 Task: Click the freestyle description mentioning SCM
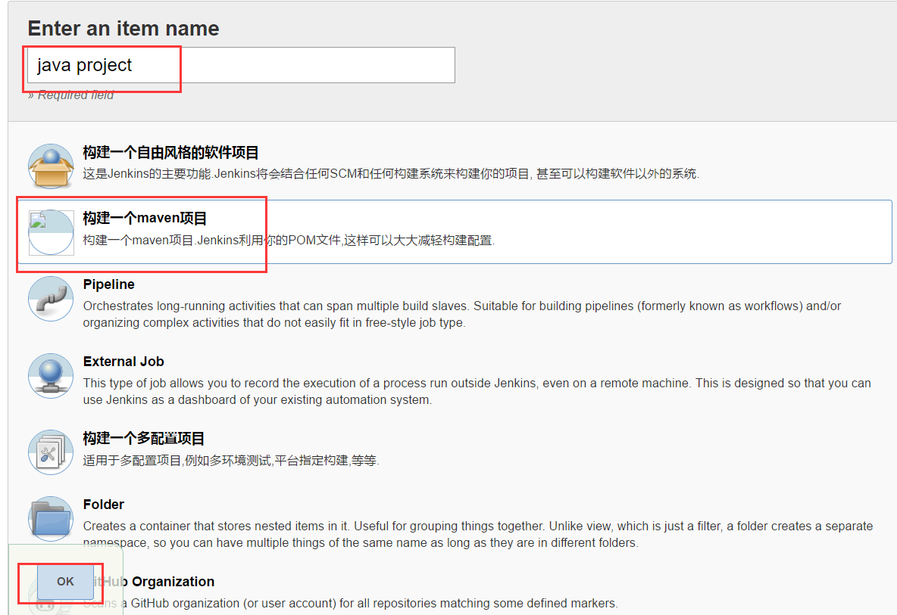click(x=391, y=173)
